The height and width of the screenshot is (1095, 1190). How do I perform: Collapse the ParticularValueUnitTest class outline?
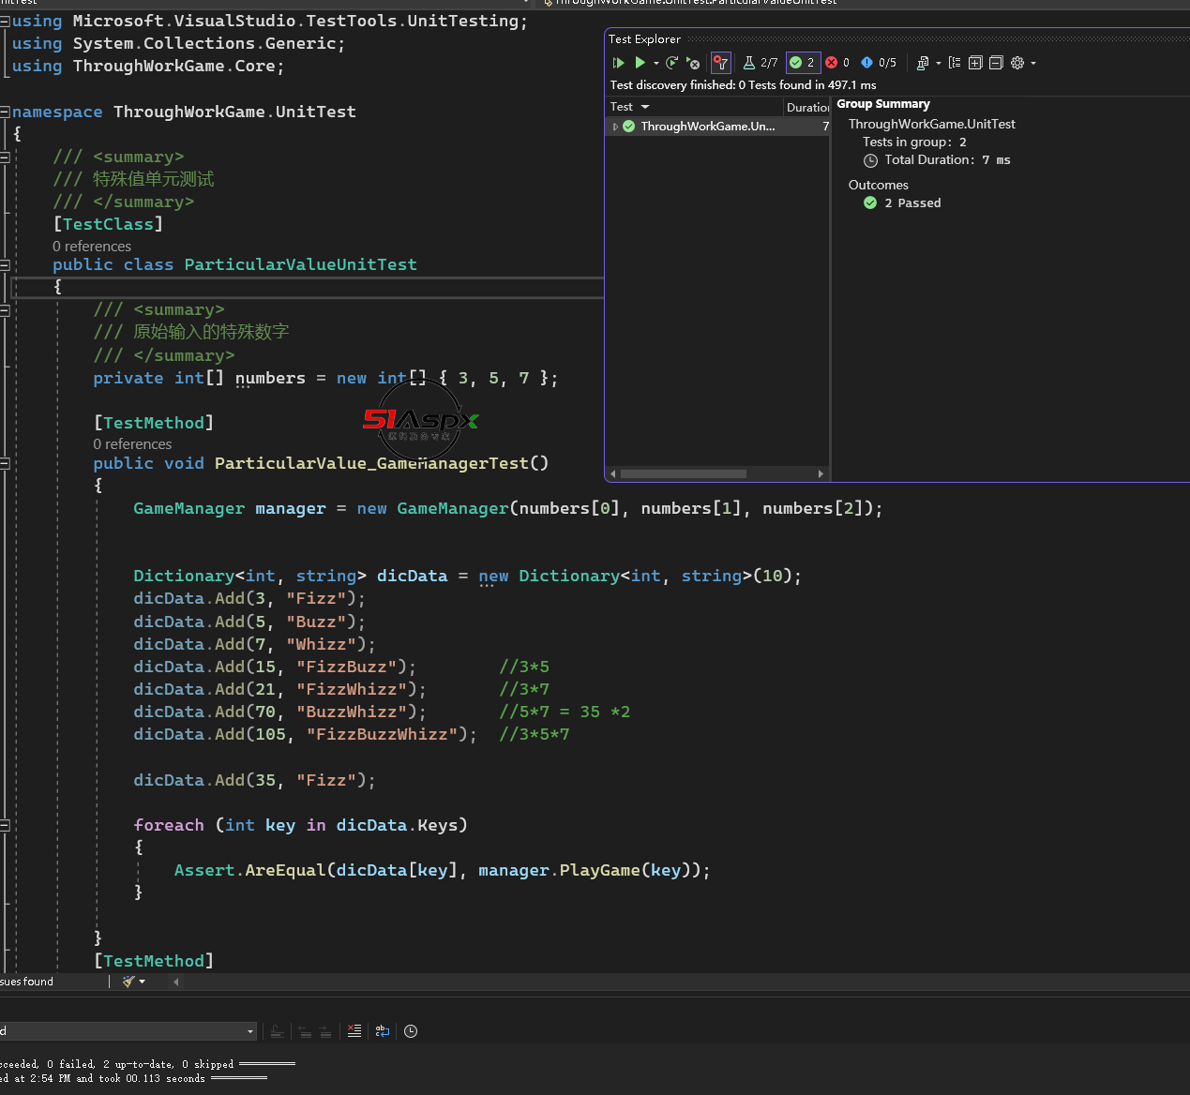(x=5, y=264)
